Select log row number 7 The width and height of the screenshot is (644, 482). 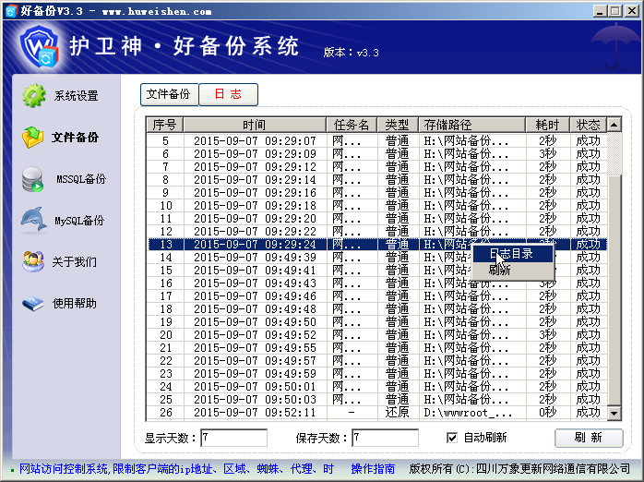click(x=377, y=167)
